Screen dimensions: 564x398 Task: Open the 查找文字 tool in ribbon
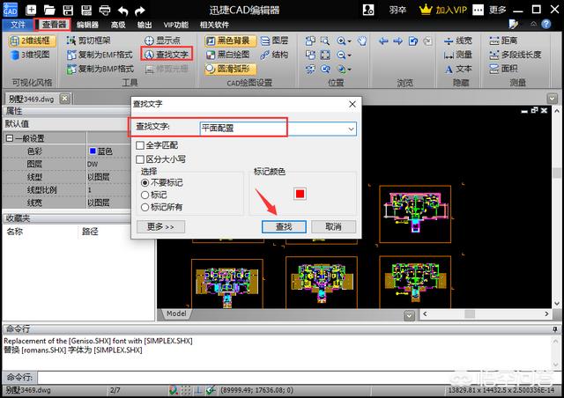click(x=167, y=55)
